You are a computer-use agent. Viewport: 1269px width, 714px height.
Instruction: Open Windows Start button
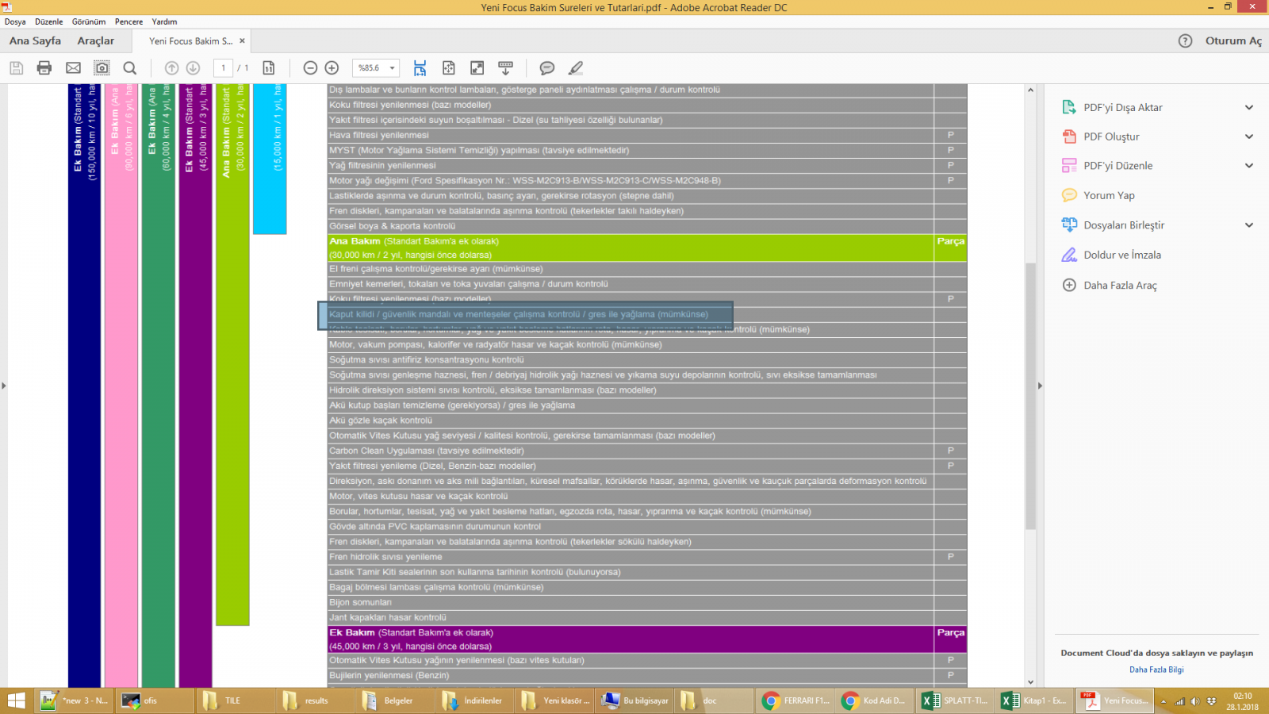click(16, 701)
